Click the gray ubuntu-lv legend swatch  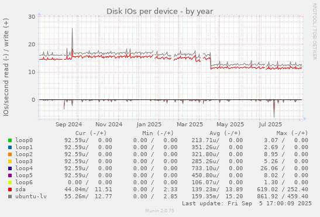(x=10, y=197)
